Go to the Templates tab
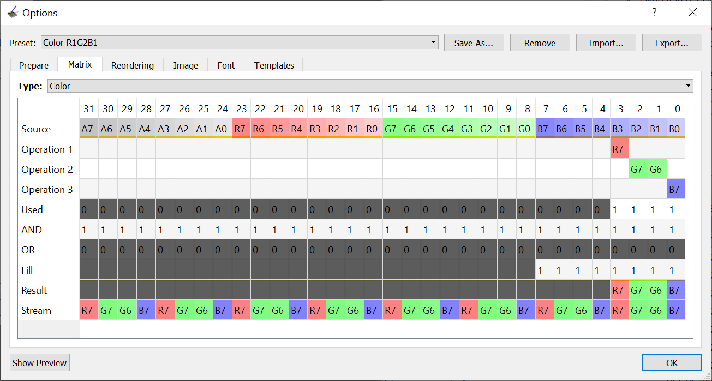712x381 pixels. point(274,65)
